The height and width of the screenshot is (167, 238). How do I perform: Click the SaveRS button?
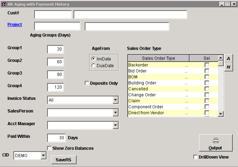(x=64, y=160)
